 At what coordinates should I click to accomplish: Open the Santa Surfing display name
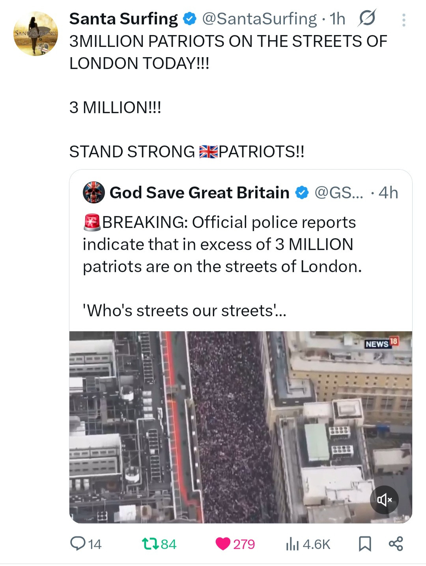[123, 19]
